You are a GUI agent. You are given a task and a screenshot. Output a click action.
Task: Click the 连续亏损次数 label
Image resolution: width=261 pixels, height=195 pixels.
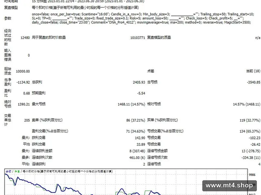pyautogui.click(x=157, y=157)
